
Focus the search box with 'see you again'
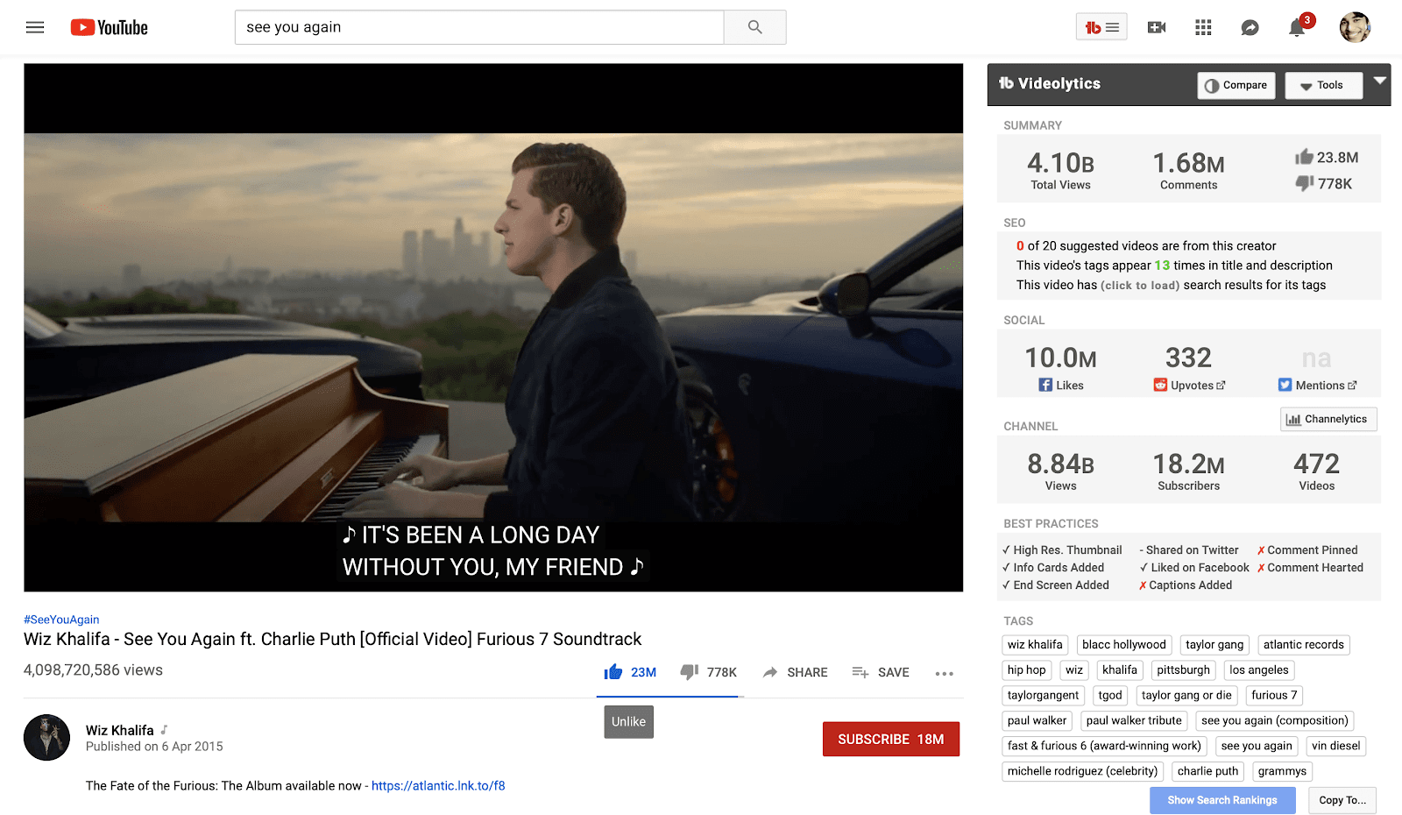pyautogui.click(x=479, y=27)
